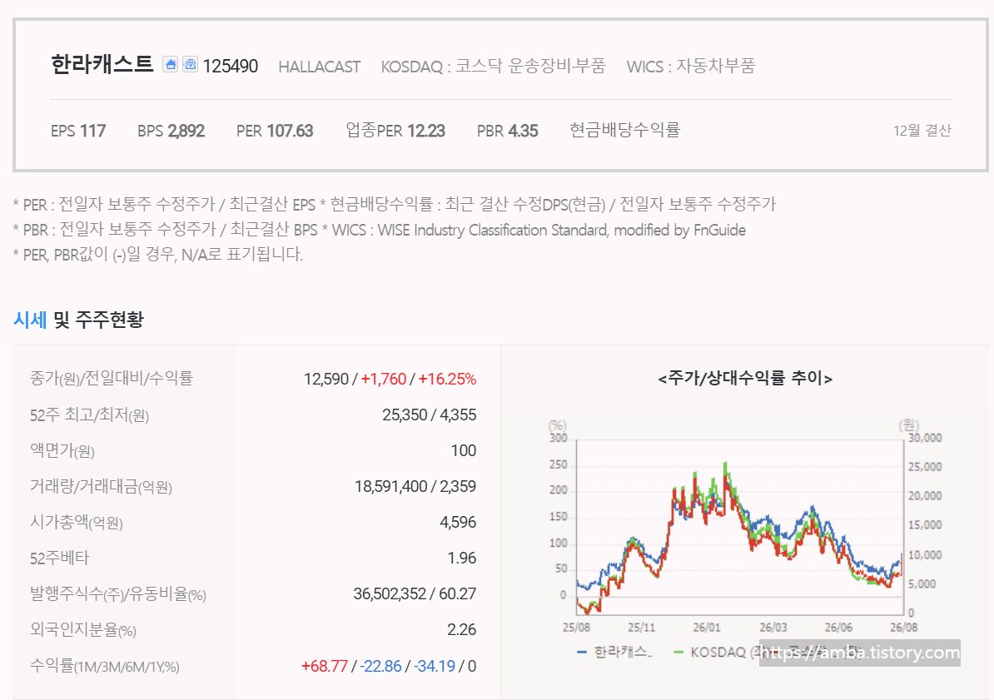The image size is (994, 700).
Task: Click the 시세 heading link
Action: (30, 320)
